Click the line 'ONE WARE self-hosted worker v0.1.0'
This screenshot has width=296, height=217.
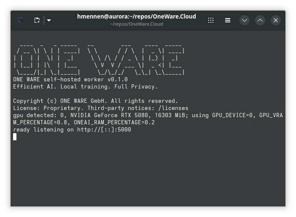70,80
